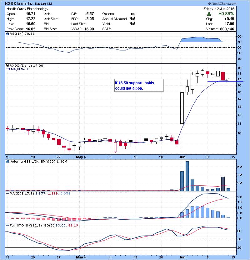The height and width of the screenshot is (260, 250).
Task: Click the VWAP value 16.90
Action: pyautogui.click(x=89, y=29)
